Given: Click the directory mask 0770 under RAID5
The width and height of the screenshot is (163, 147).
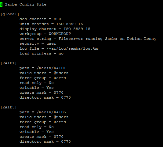Looking at the screenshot, I should [x=66, y=142].
